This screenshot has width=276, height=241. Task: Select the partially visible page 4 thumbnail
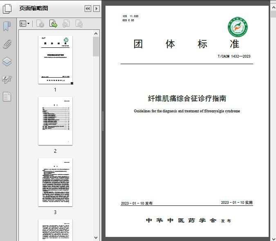click(x=55, y=230)
